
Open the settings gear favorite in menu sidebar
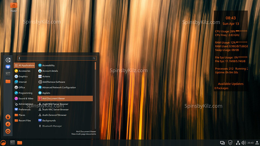(x=8, y=60)
